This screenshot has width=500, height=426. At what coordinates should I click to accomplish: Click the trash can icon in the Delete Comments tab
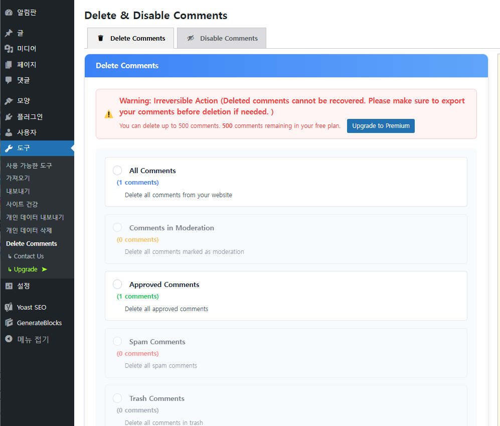[101, 38]
